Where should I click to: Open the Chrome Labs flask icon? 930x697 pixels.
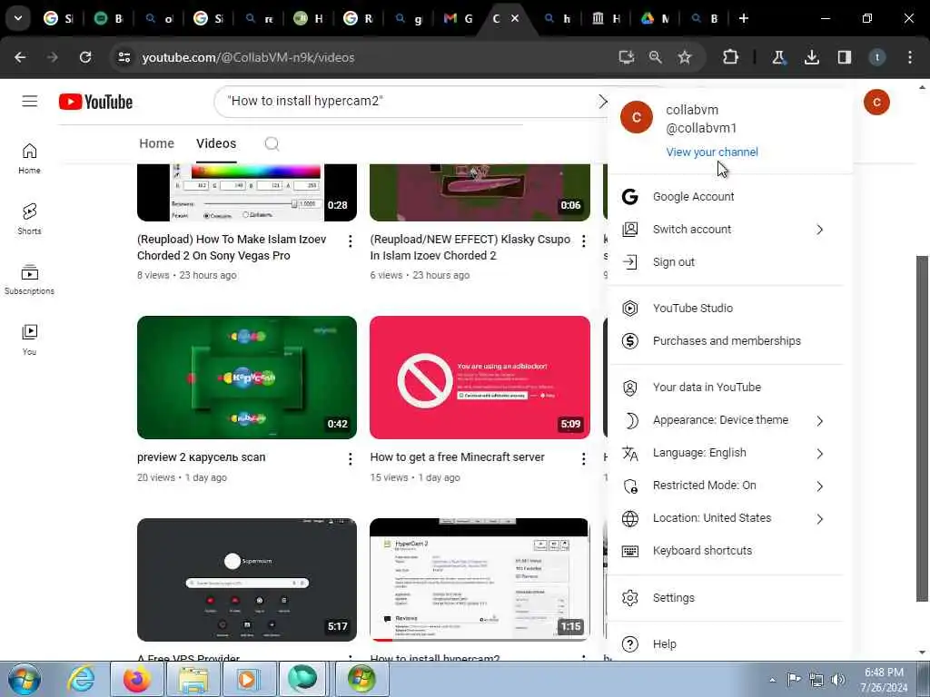pyautogui.click(x=778, y=57)
